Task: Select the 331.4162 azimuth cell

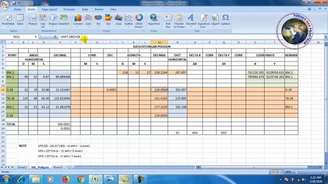Action: [159, 98]
